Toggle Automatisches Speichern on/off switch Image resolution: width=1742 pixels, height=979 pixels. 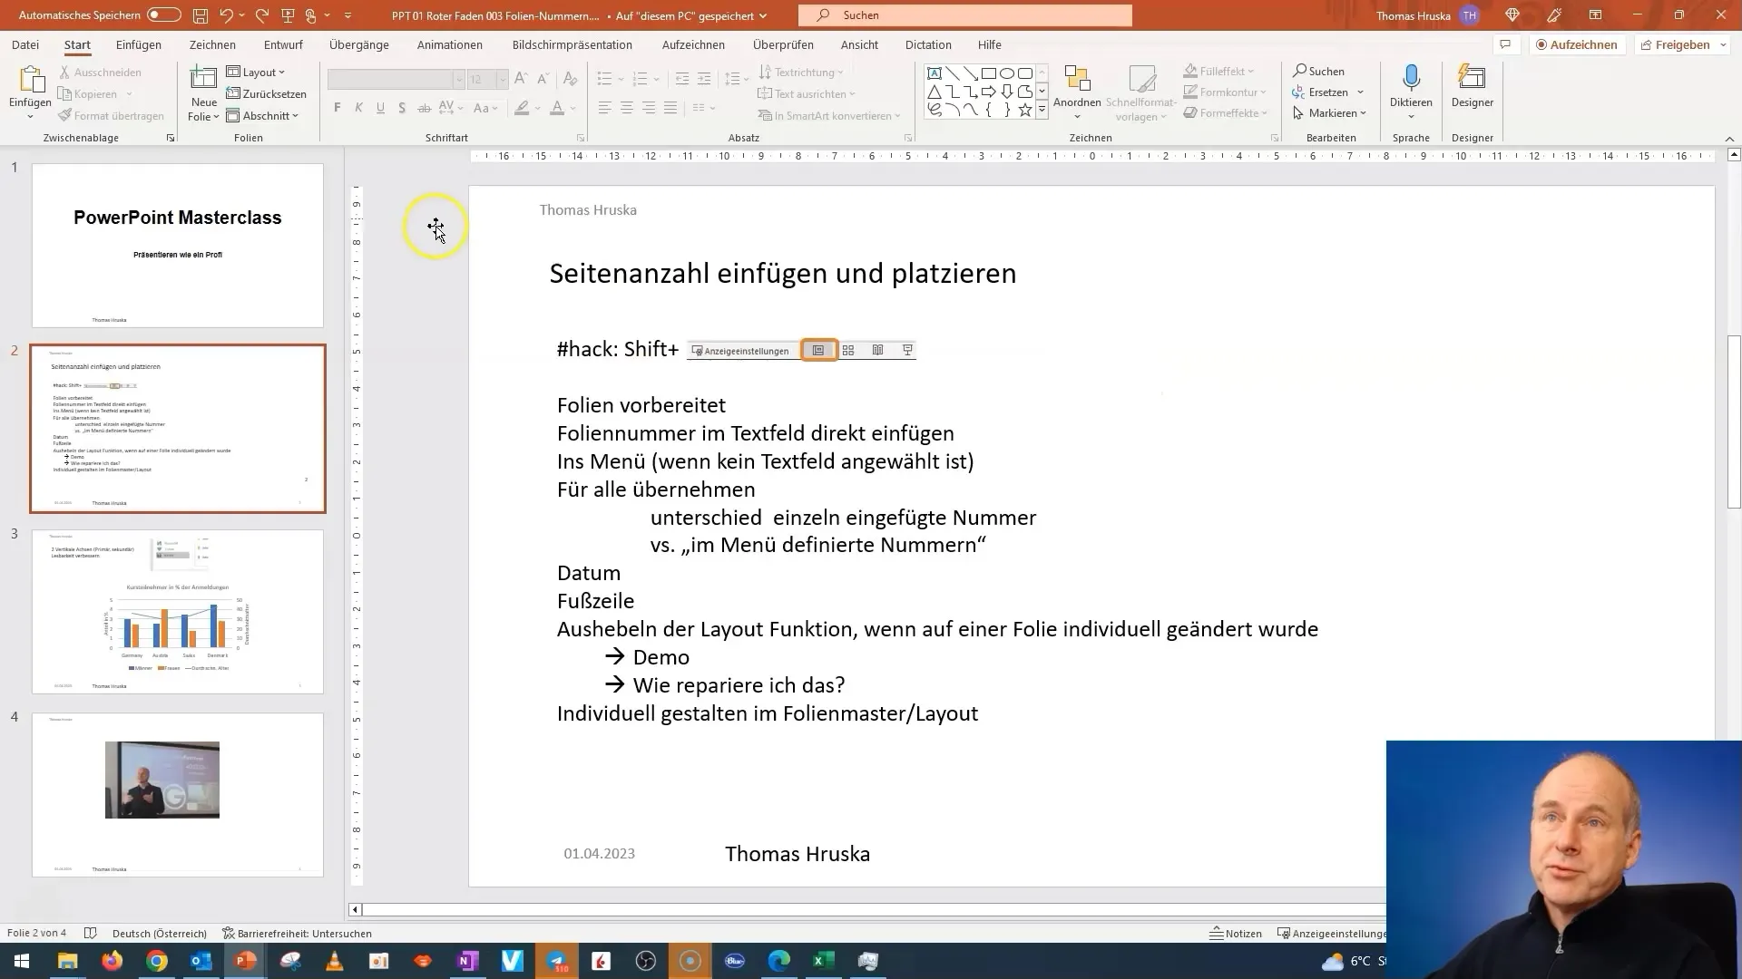point(161,15)
